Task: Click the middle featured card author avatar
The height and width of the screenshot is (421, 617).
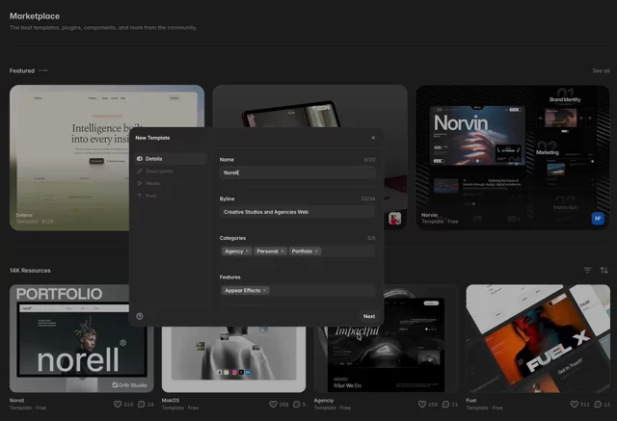Action: pyautogui.click(x=394, y=218)
